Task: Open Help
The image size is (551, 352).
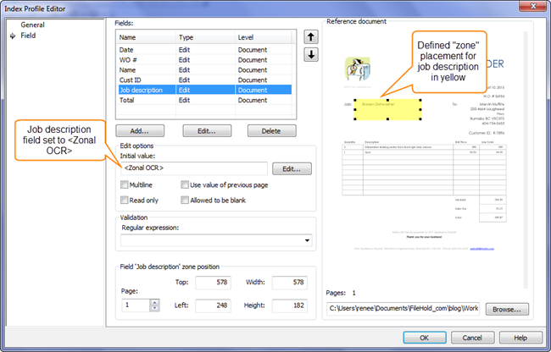Action: (x=520, y=338)
